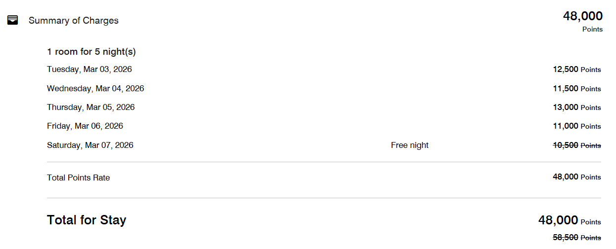This screenshot has height=249, width=616.
Task: Select the Wednesday, Mar 04, 2026 date
Action: pyautogui.click(x=95, y=89)
